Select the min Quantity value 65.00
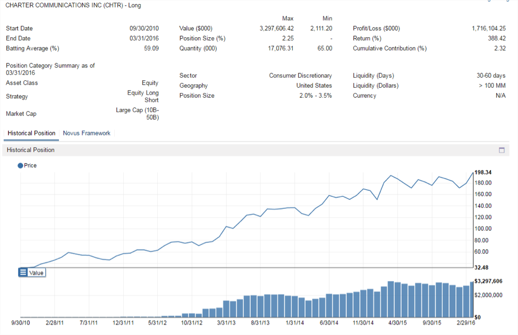The height and width of the screenshot is (335, 518). coord(325,48)
